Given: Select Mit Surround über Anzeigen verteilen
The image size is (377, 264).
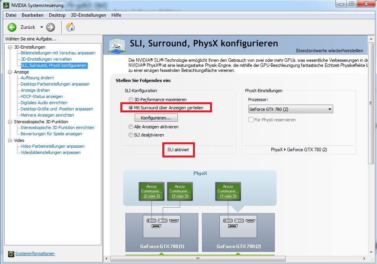Looking at the screenshot, I should tap(130, 108).
